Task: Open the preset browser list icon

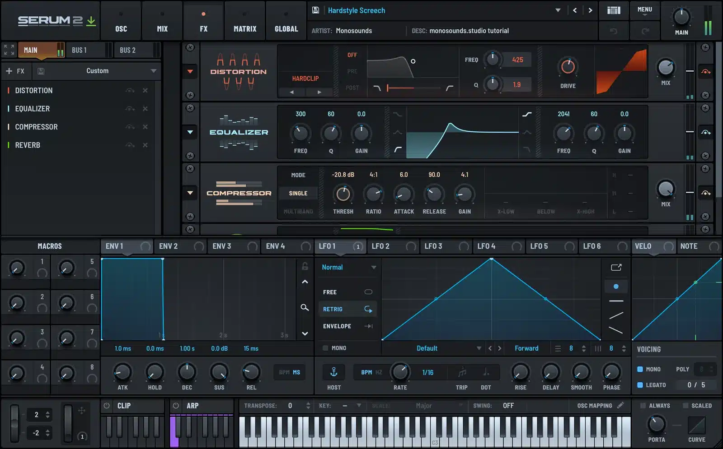Action: pos(613,10)
